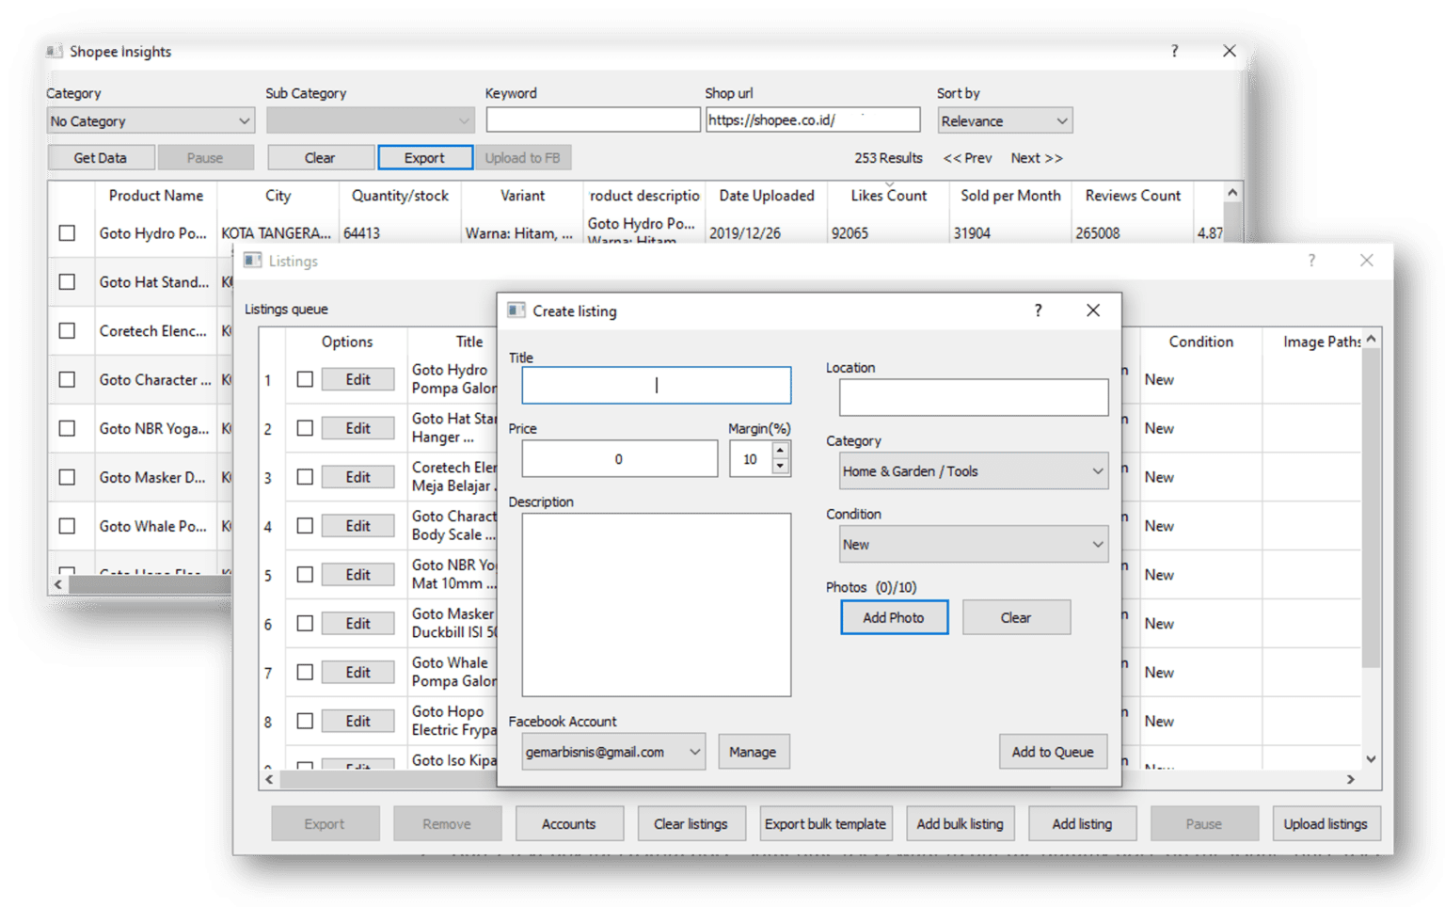Tick the checkbox for listing row 1
Viewport: 1445px width, 907px height.
coord(305,379)
